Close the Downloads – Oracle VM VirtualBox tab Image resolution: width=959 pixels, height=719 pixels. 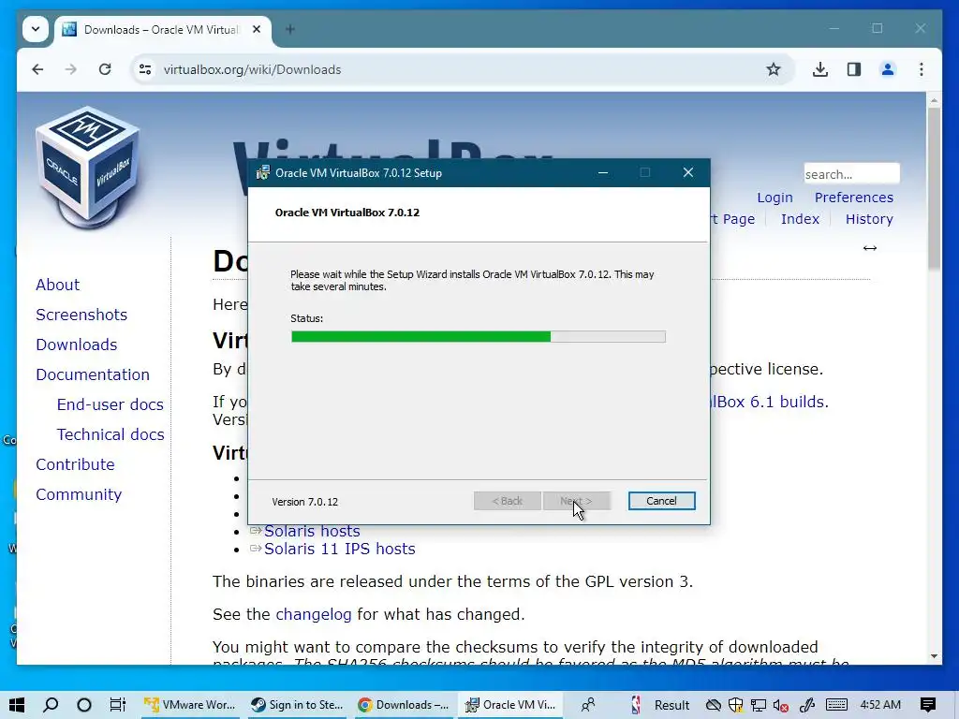[257, 29]
